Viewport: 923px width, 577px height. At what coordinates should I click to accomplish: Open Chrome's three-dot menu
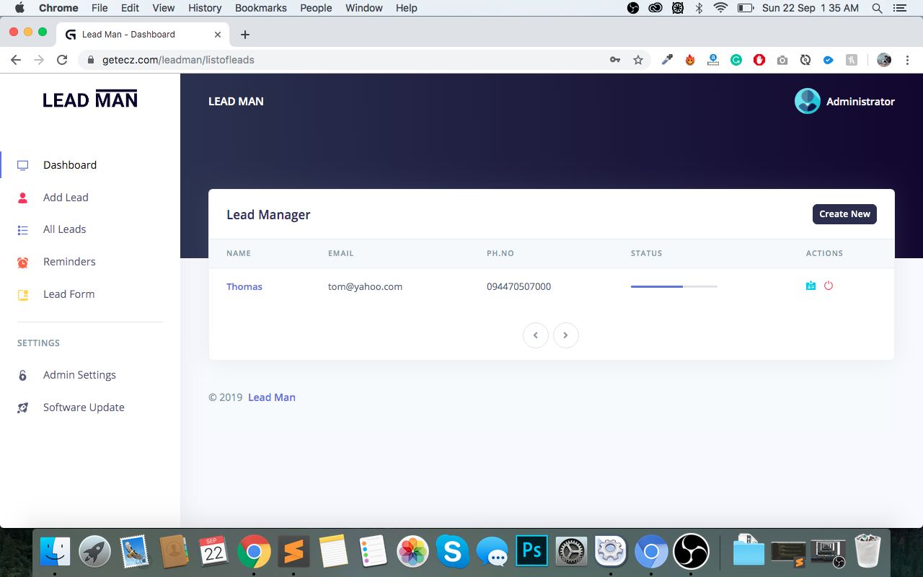click(908, 60)
